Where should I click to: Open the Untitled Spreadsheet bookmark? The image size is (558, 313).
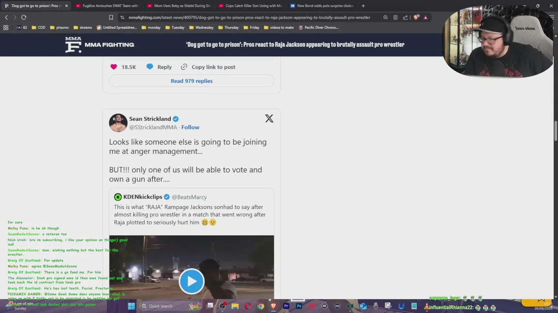(117, 27)
